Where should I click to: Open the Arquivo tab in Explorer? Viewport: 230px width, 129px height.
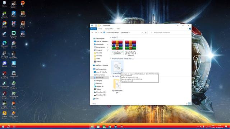tap(93, 29)
